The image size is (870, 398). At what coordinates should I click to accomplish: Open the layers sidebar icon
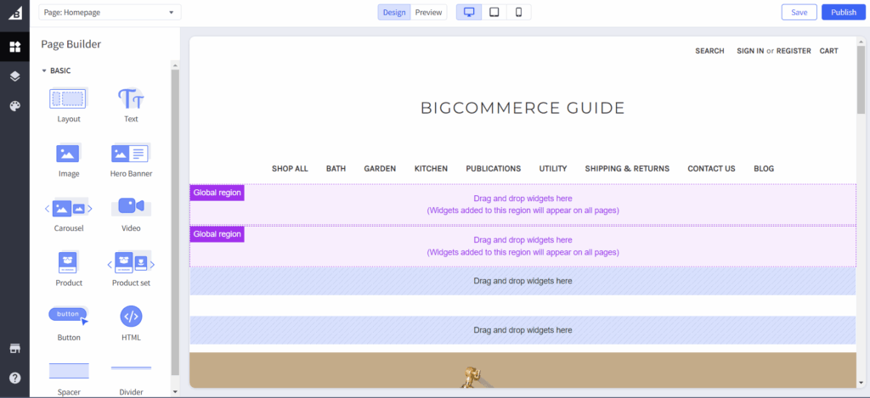pos(15,76)
